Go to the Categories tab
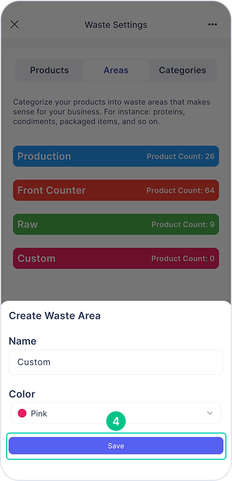232x481 pixels. point(182,70)
